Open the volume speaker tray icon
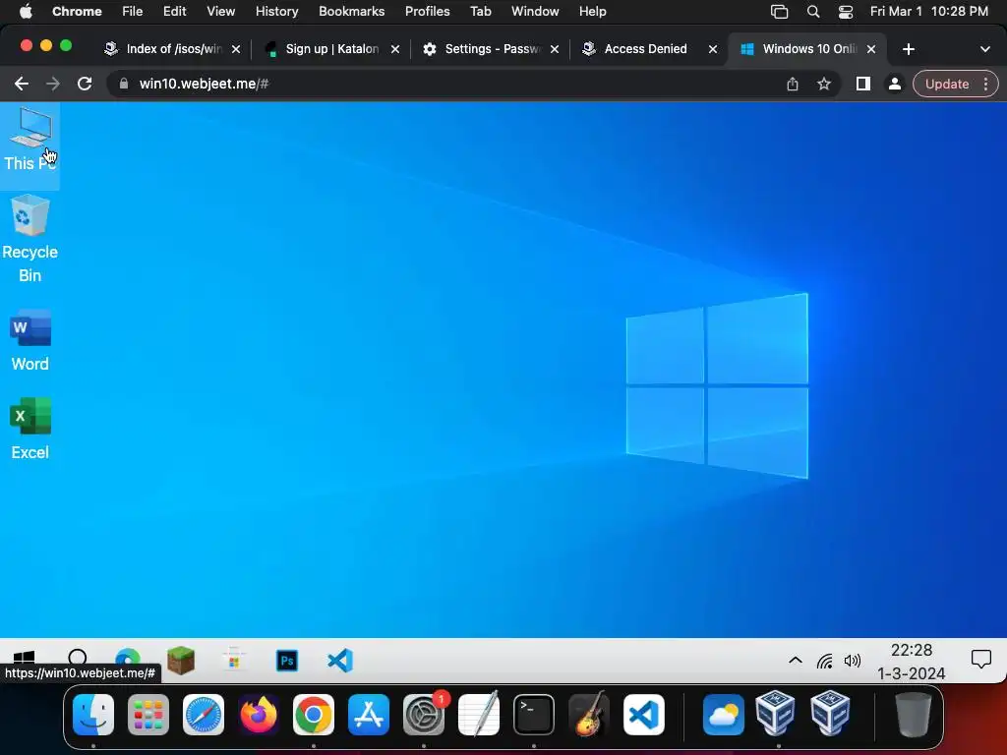Viewport: 1007px width, 755px height. [x=853, y=661]
